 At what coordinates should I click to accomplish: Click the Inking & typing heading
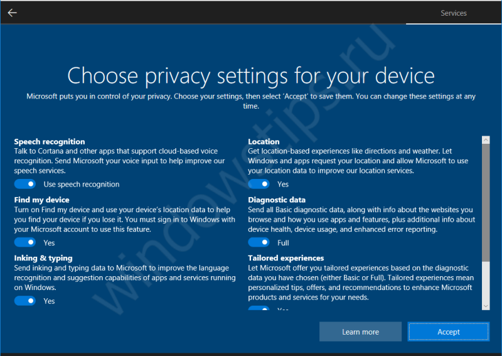(43, 258)
